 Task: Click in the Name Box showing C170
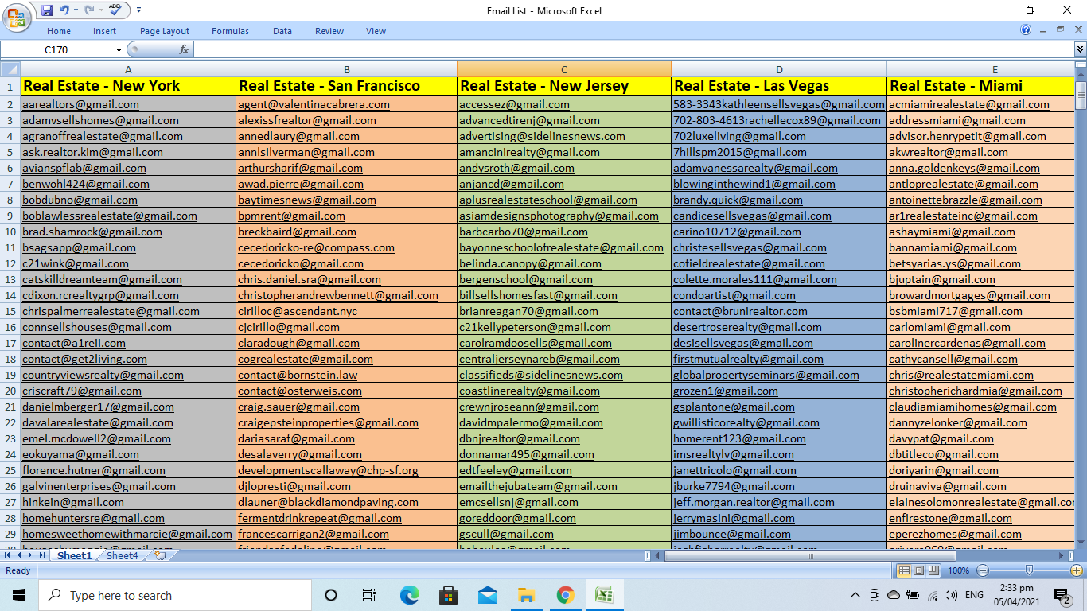[x=57, y=49]
